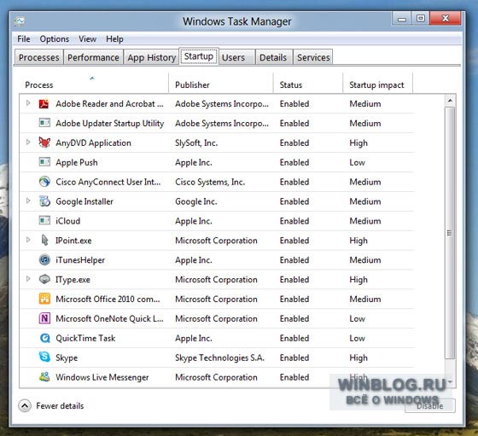Click the Disable button
This screenshot has height=436, width=478.
[x=430, y=406]
